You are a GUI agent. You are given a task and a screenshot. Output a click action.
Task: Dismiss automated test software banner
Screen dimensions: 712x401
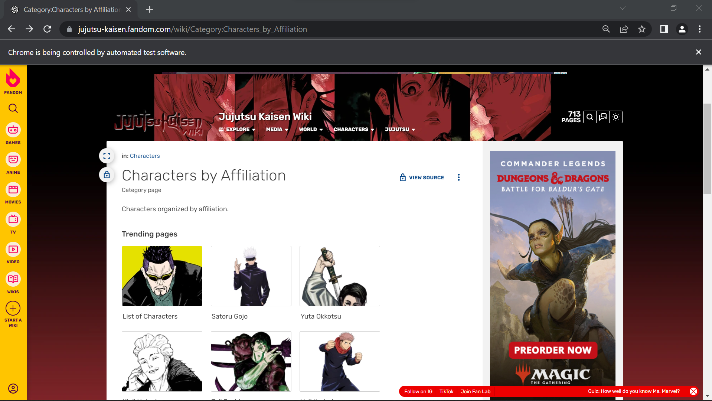(699, 52)
